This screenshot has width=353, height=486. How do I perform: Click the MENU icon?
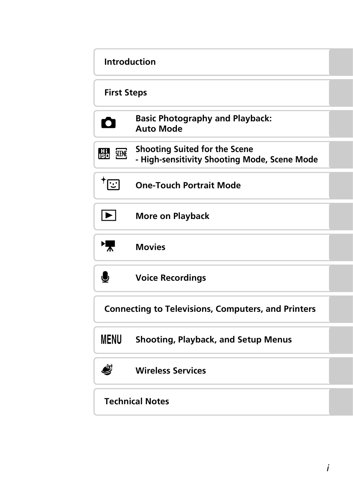[111, 339]
